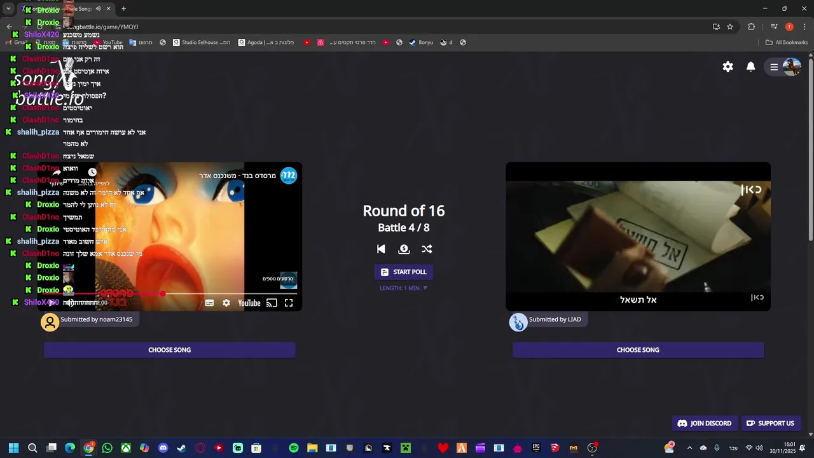Open the YouTube channel avatar in the player

[289, 175]
